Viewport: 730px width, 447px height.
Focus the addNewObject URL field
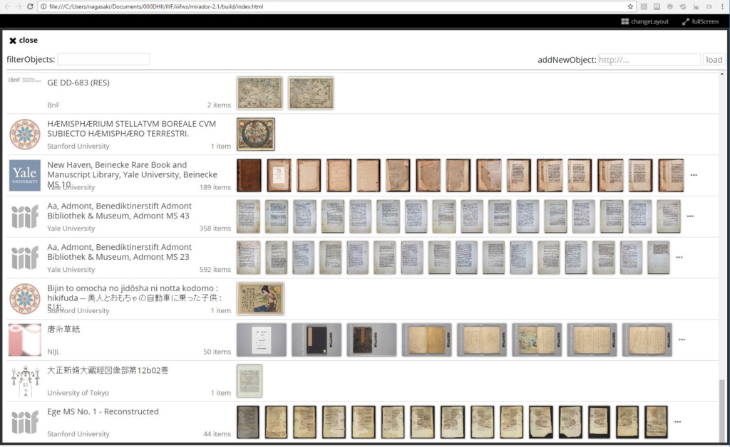[x=649, y=60]
